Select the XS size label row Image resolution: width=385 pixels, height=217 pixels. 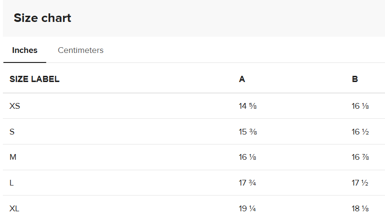(x=15, y=106)
